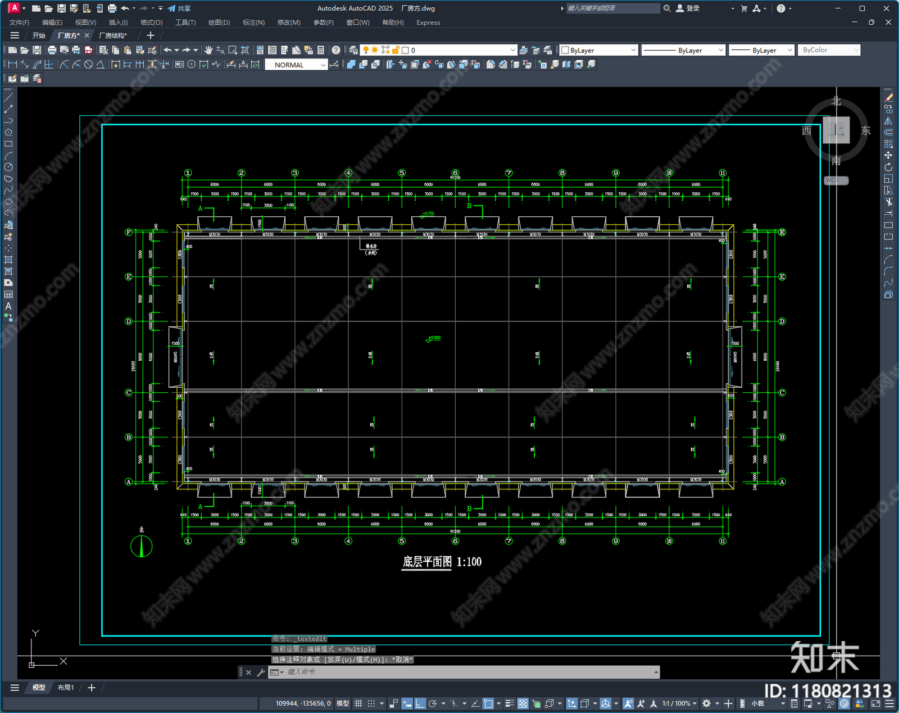Open the workspace settings gear icon

click(x=707, y=703)
